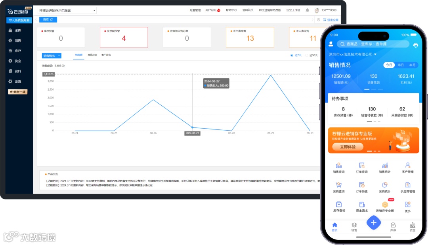Image resolution: width=428 pixels, height=245 pixels.
Task: Tap 资金 in phone bottom navigation
Action: pos(413,226)
